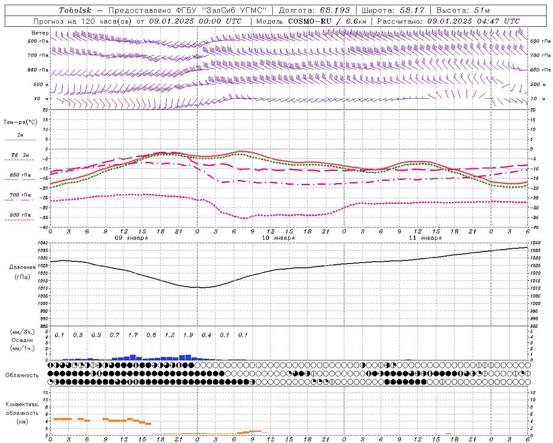Click the '10 января' date label
Viewport: 553px width, 443px height.
[278, 238]
